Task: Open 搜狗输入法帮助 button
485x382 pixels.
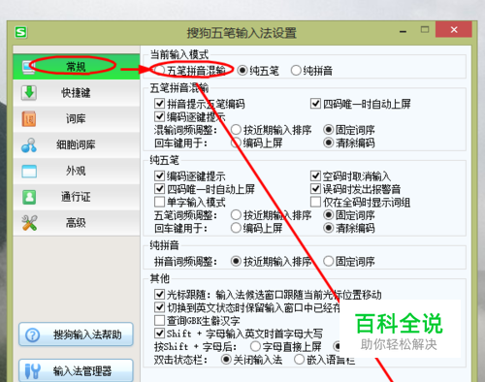Action: (x=76, y=334)
